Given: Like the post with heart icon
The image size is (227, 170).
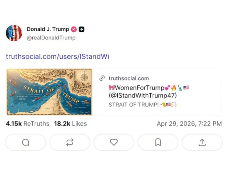Looking at the screenshot, I should [x=114, y=142].
